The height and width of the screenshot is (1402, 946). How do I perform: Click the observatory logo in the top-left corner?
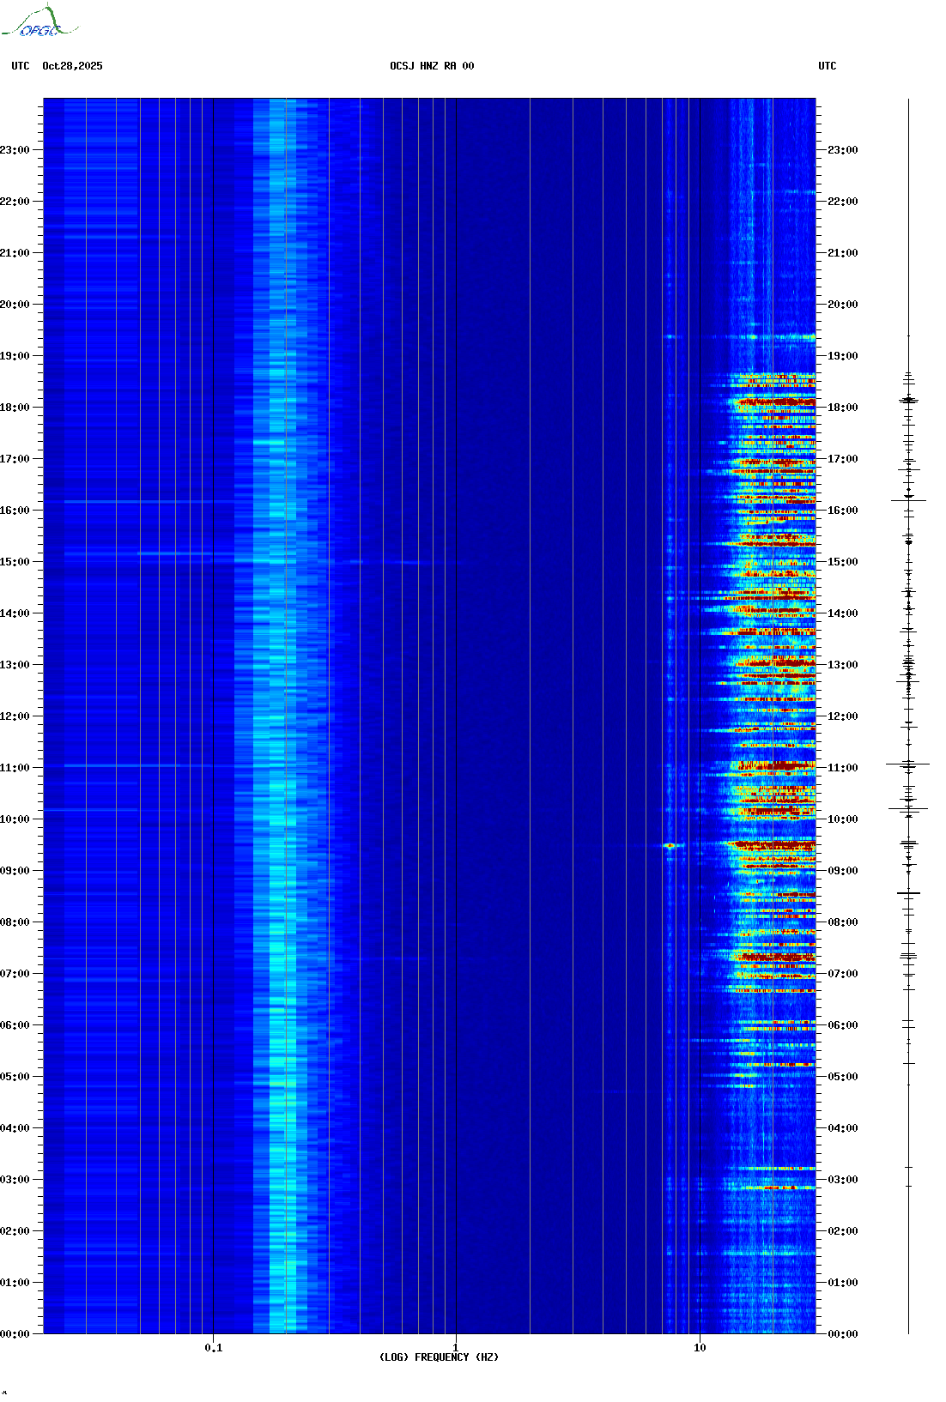[39, 22]
